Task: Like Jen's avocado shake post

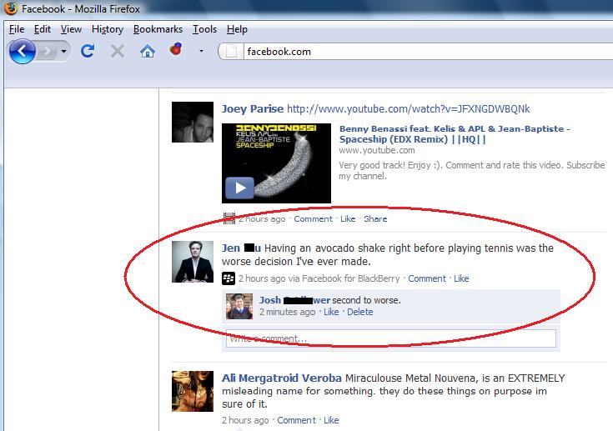Action: (x=461, y=278)
